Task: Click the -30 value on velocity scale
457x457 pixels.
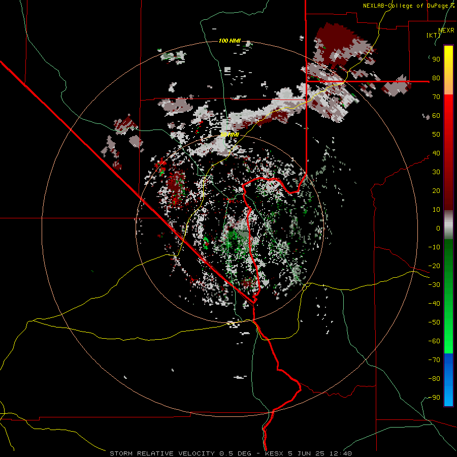Action: tap(434, 285)
